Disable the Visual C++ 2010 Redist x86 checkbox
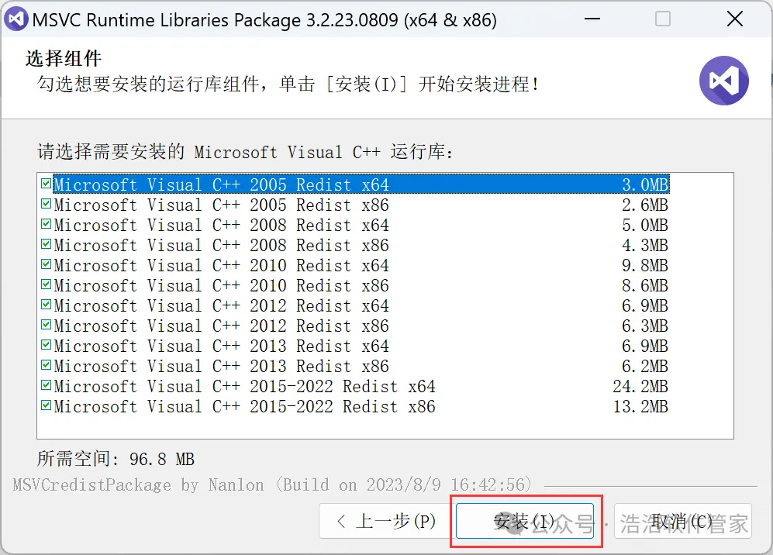 pyautogui.click(x=46, y=285)
